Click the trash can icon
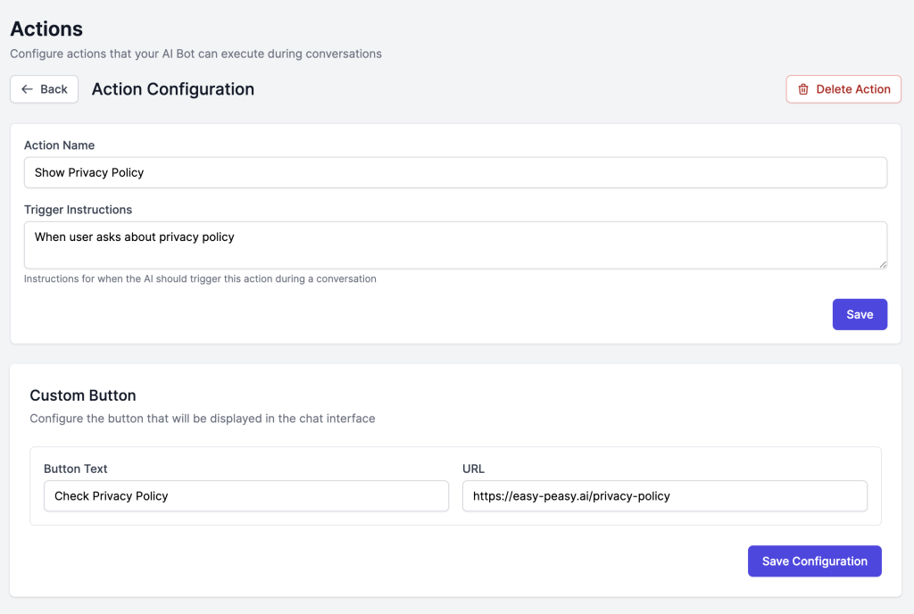Viewport: 914px width, 614px height. point(803,89)
